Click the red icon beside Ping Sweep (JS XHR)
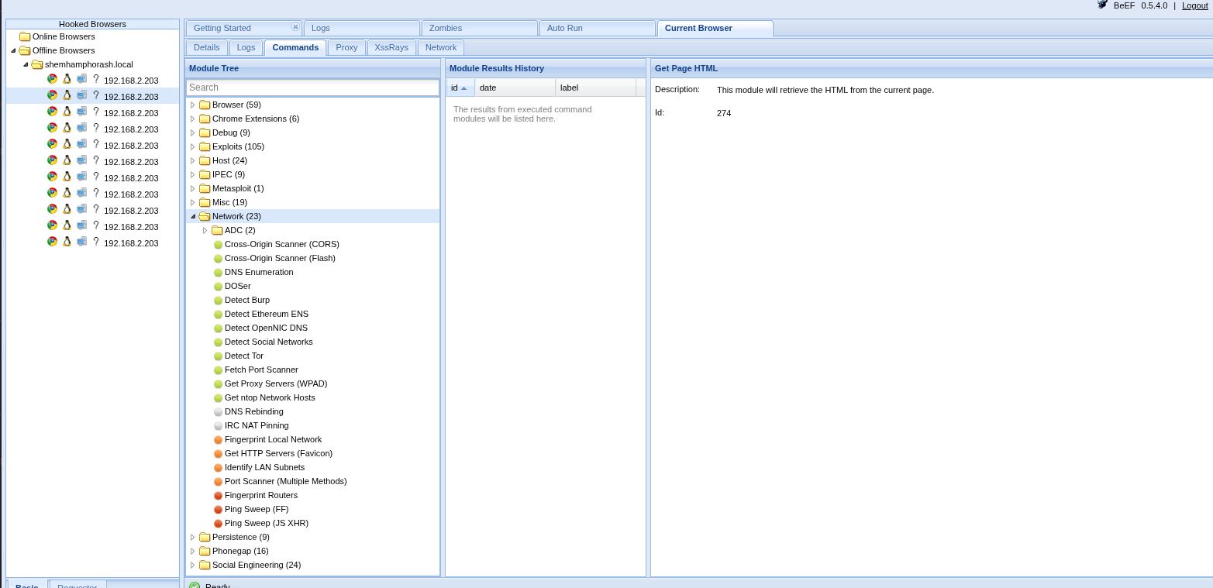This screenshot has width=1213, height=588. [218, 524]
